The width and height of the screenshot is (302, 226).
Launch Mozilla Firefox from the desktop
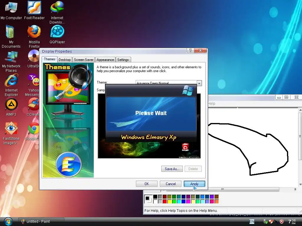click(34, 36)
